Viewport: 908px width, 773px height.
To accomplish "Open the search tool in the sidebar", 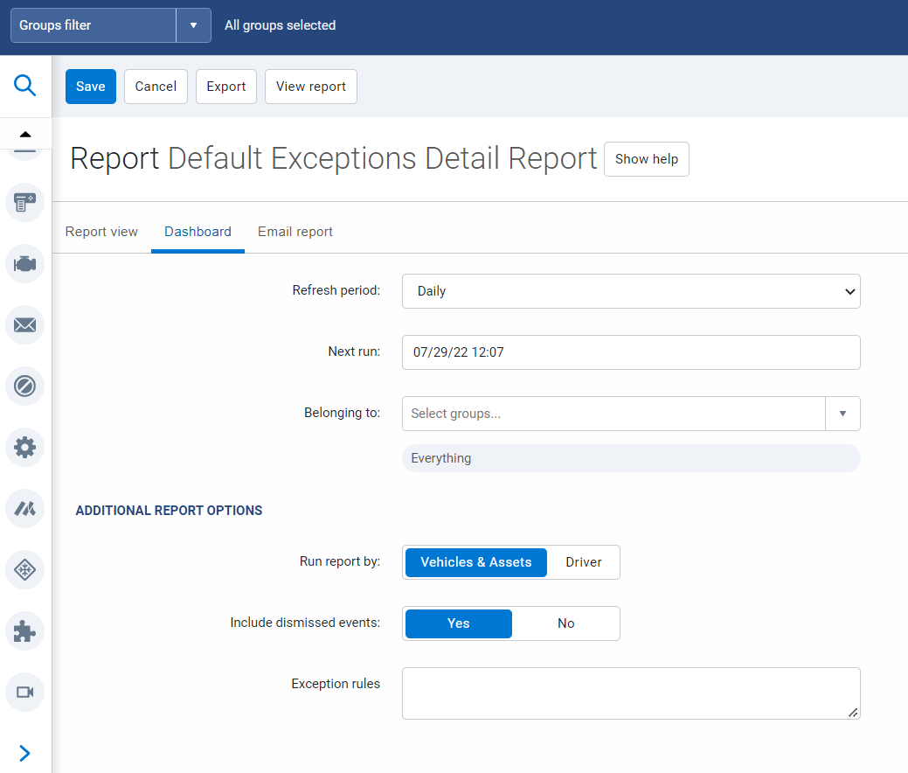I will tap(24, 86).
